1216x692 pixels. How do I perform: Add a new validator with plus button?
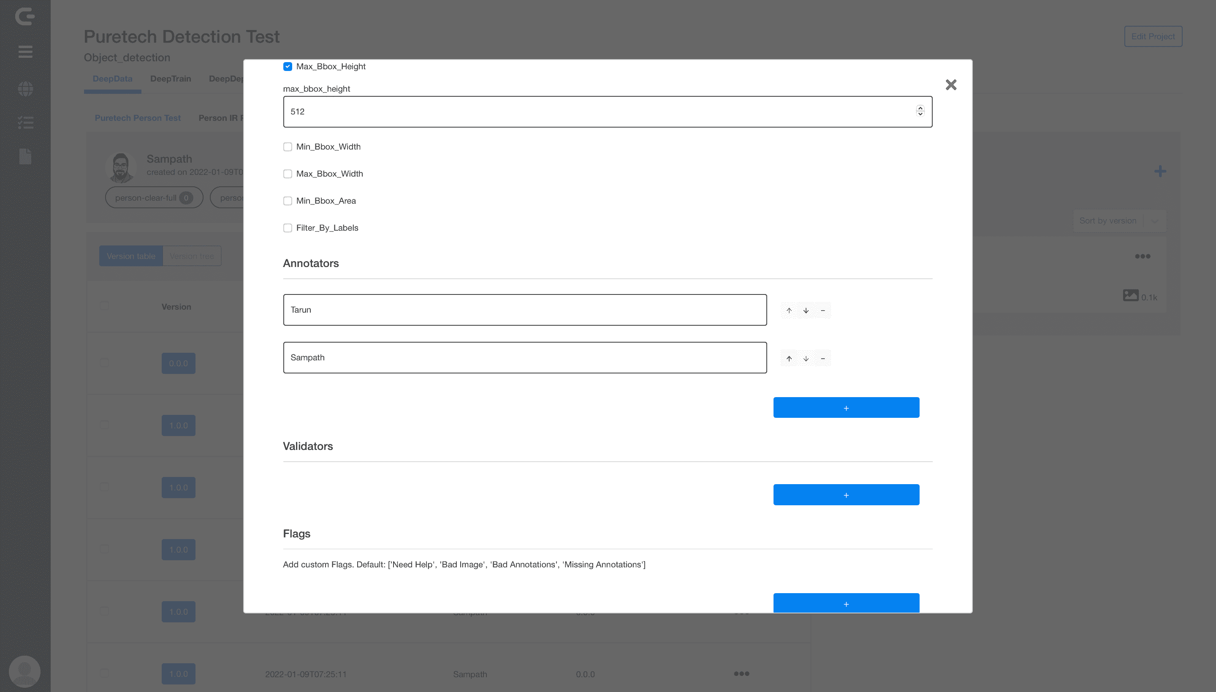tap(846, 495)
